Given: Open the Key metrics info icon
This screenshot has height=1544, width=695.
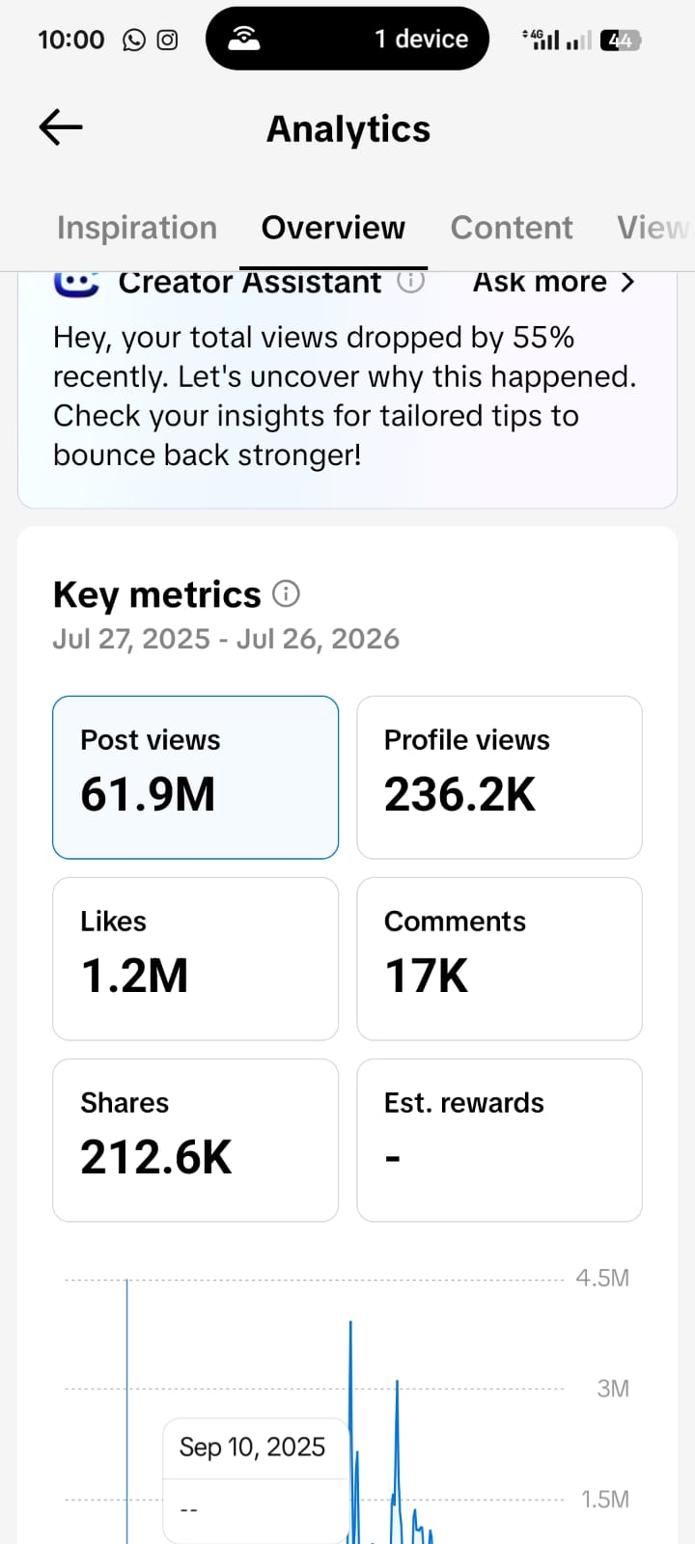Looking at the screenshot, I should (286, 593).
